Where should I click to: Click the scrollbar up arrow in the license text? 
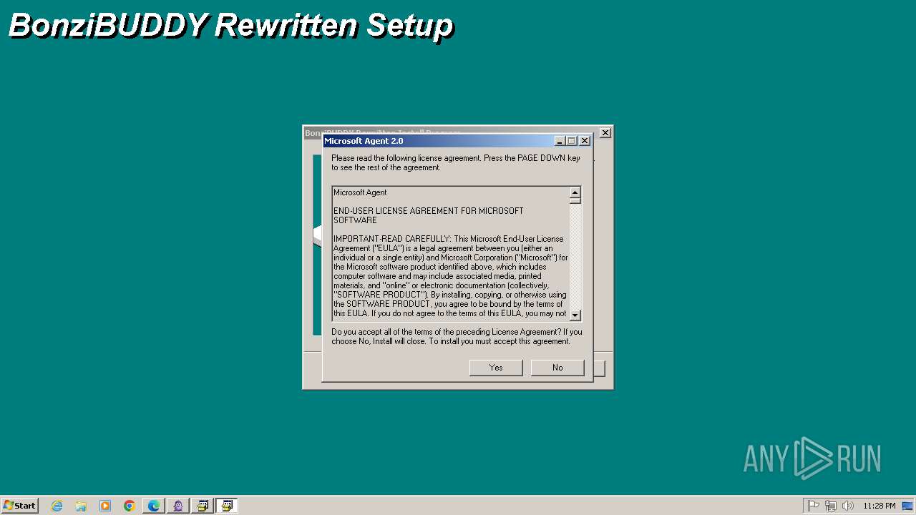[x=575, y=192]
